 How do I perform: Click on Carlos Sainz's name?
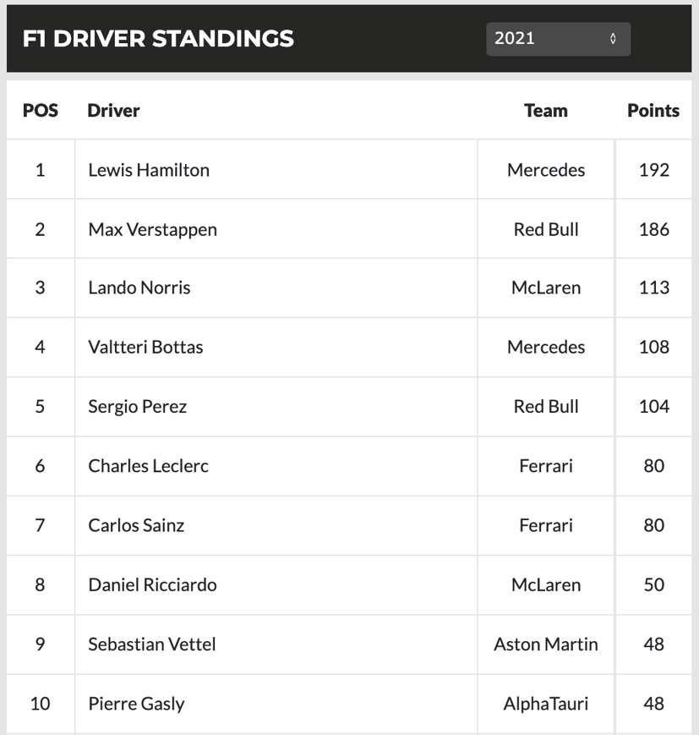(136, 525)
